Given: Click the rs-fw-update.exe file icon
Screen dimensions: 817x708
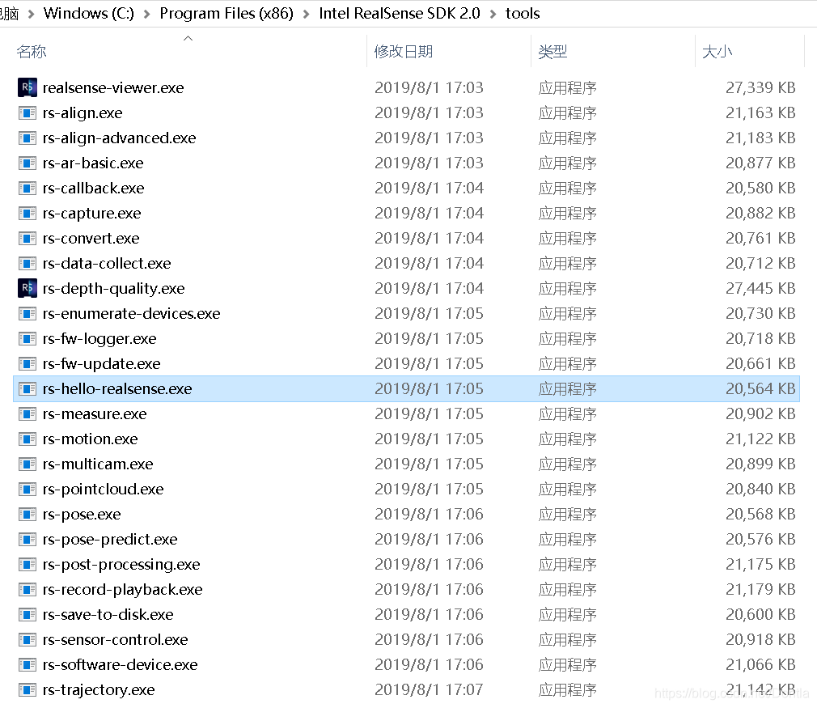Looking at the screenshot, I should (27, 363).
